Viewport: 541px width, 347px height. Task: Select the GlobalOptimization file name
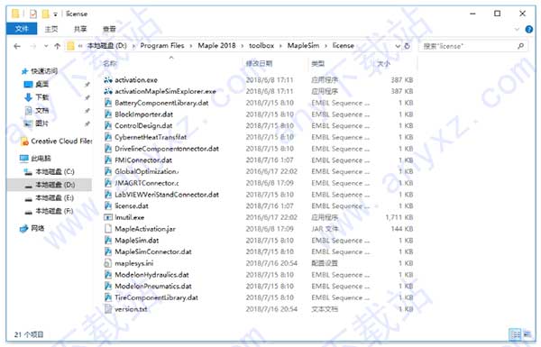click(x=147, y=171)
